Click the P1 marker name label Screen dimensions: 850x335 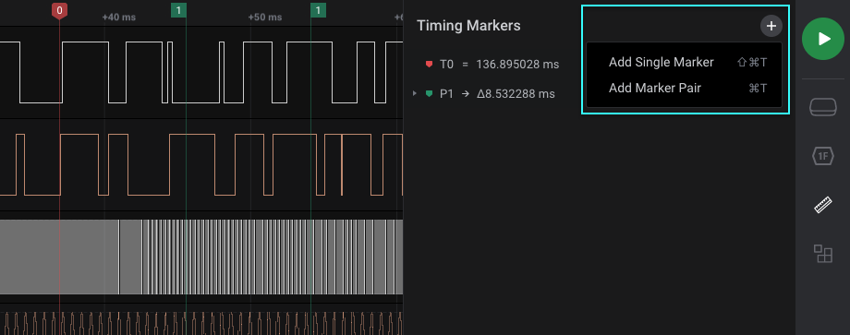click(x=446, y=93)
